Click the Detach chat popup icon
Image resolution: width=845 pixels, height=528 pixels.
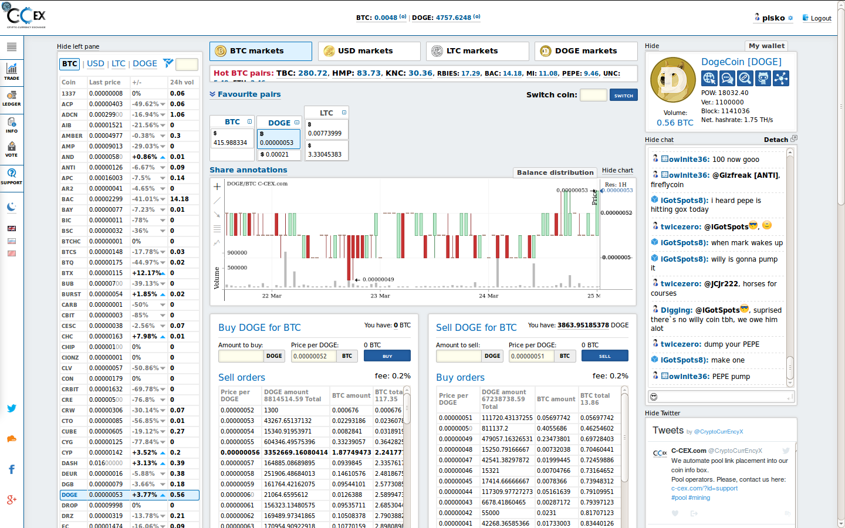794,139
